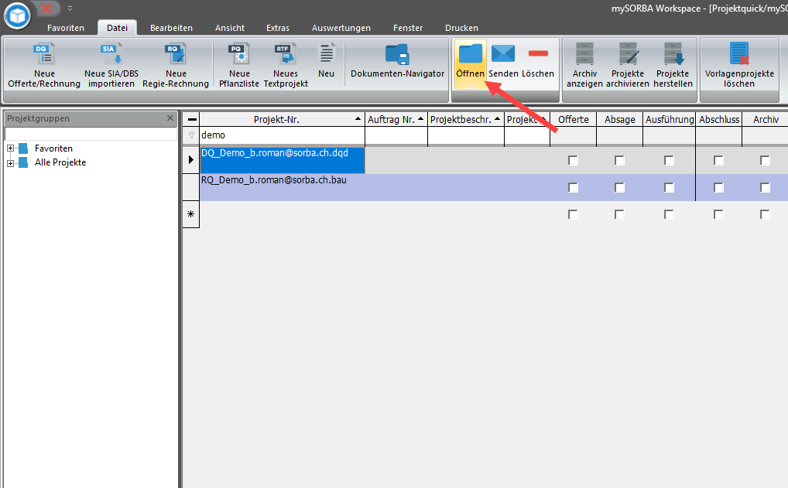Screen dimensions: 788x488
Task: Open the quick access toolbar dropdown arrow
Action: click(70, 9)
